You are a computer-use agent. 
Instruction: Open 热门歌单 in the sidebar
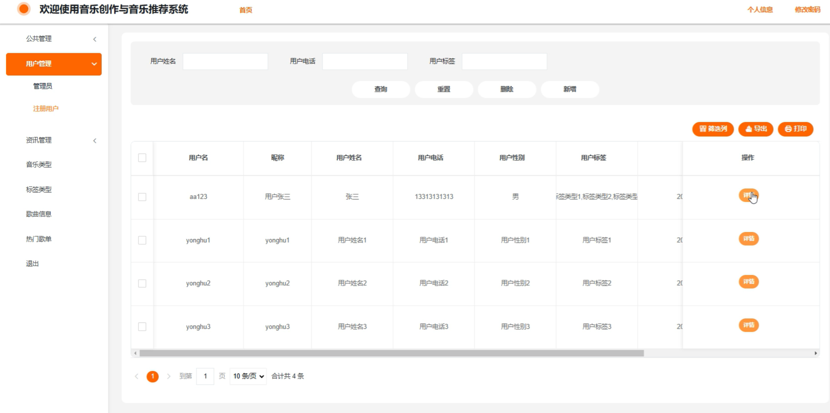pyautogui.click(x=39, y=239)
